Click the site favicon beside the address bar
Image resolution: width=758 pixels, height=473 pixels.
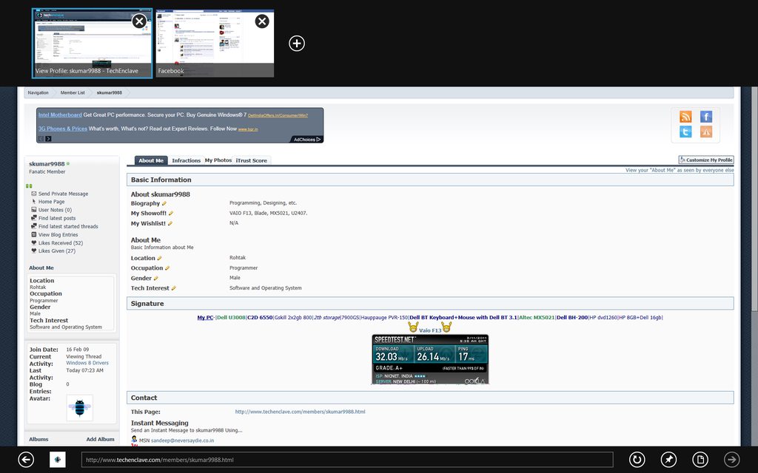pos(58,460)
